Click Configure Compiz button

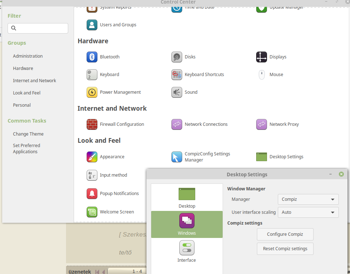click(285, 234)
